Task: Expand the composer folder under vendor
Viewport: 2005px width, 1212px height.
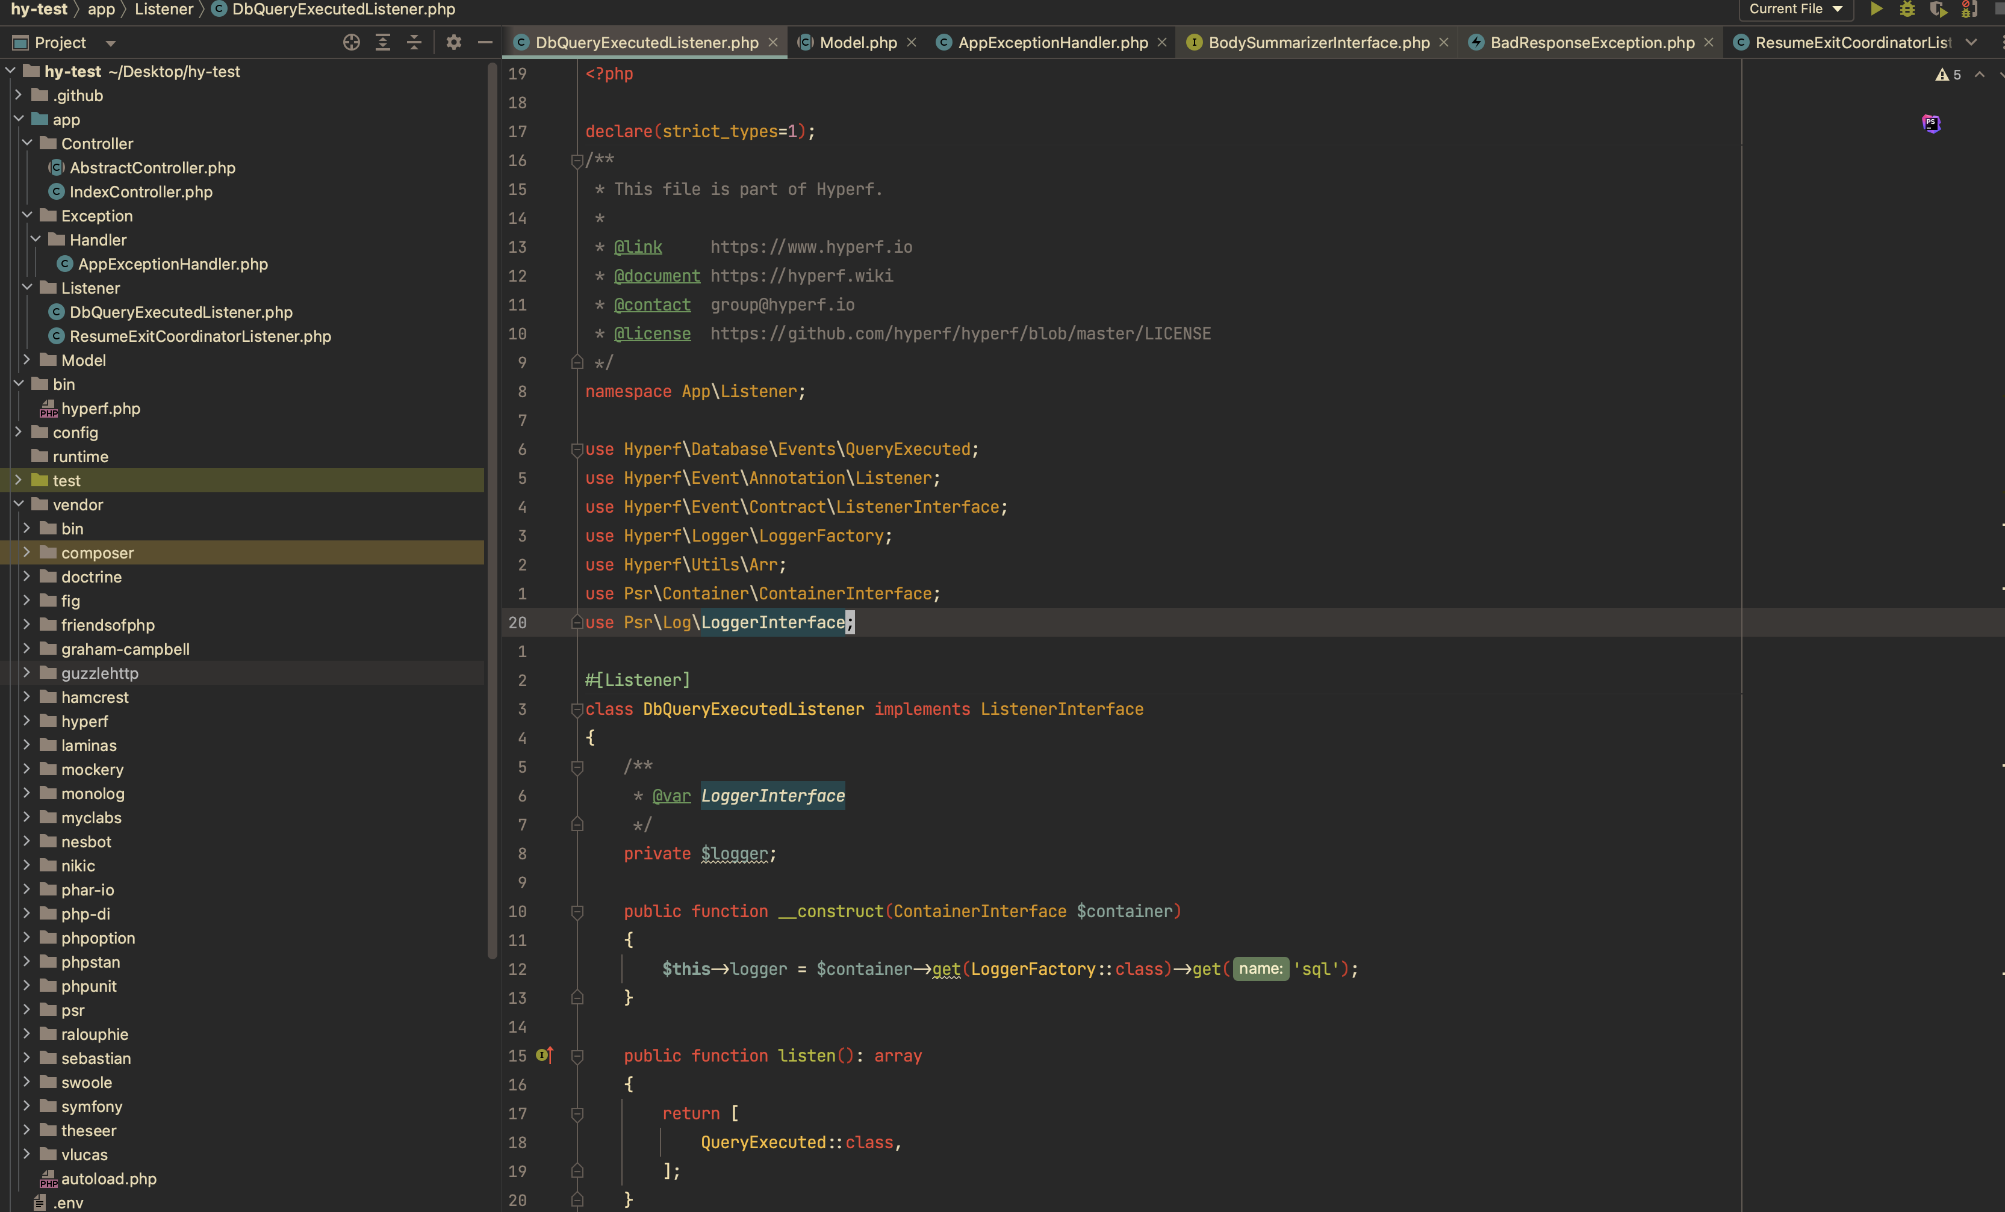Action: tap(27, 552)
